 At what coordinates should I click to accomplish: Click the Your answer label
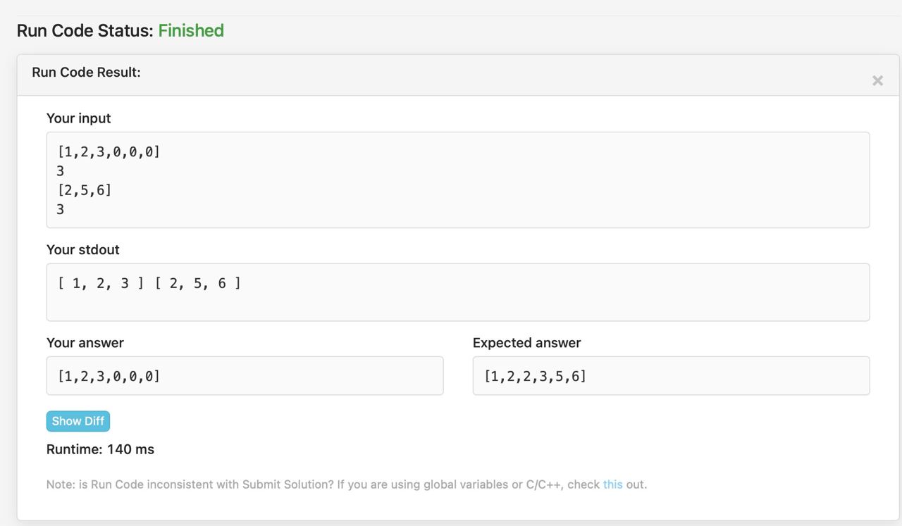point(85,343)
